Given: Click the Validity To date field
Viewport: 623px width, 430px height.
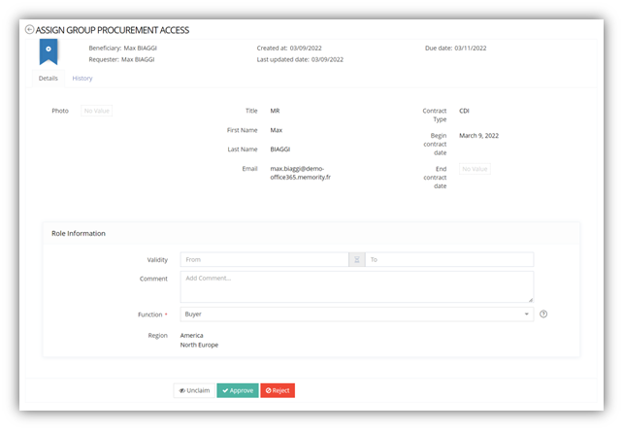Looking at the screenshot, I should click(449, 259).
